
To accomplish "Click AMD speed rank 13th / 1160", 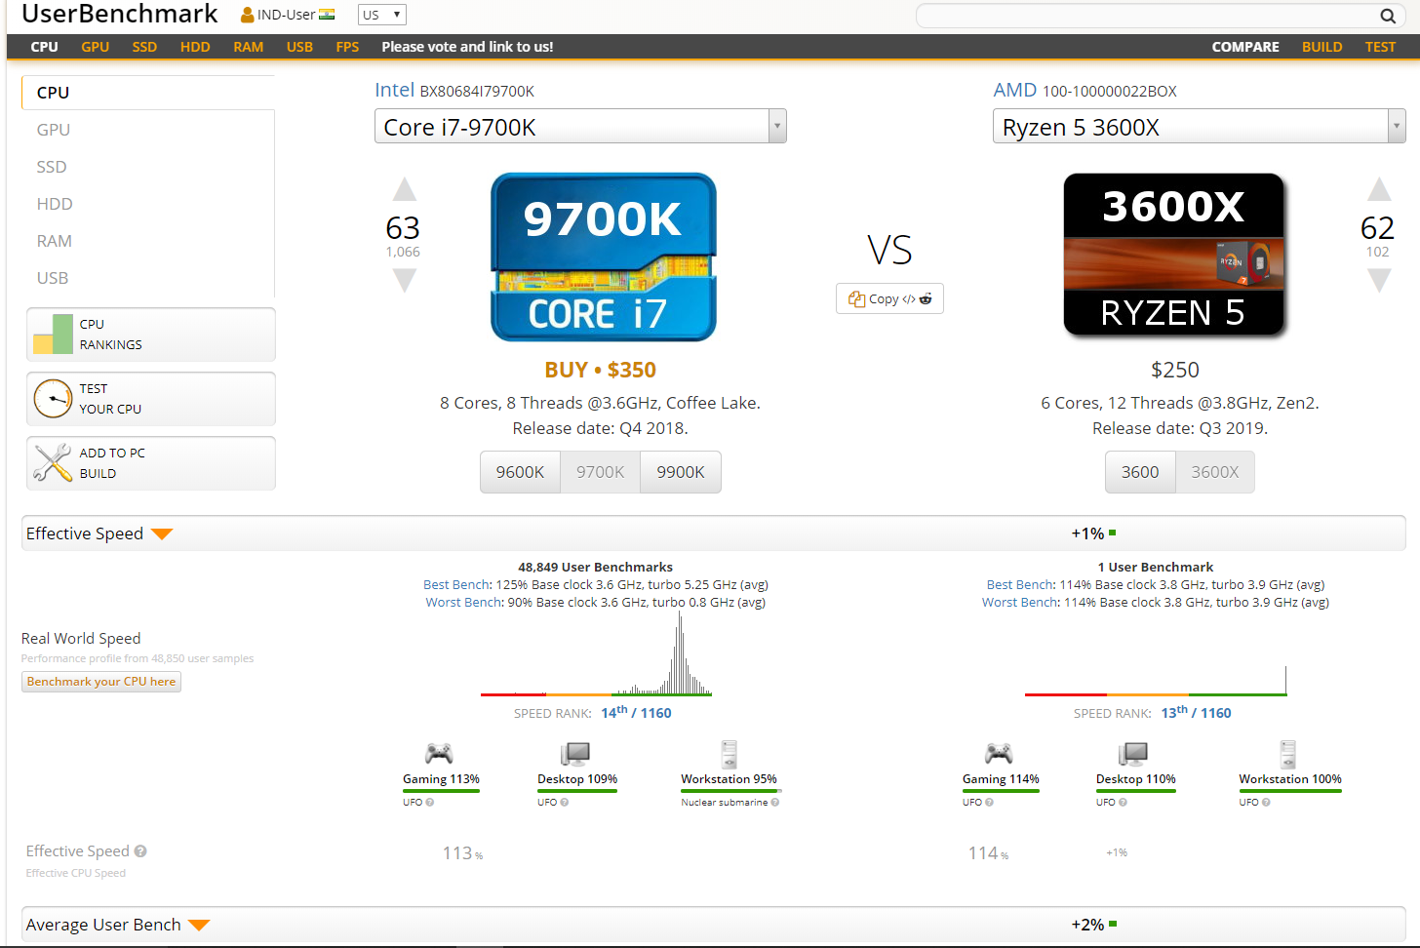I will pyautogui.click(x=1196, y=713).
